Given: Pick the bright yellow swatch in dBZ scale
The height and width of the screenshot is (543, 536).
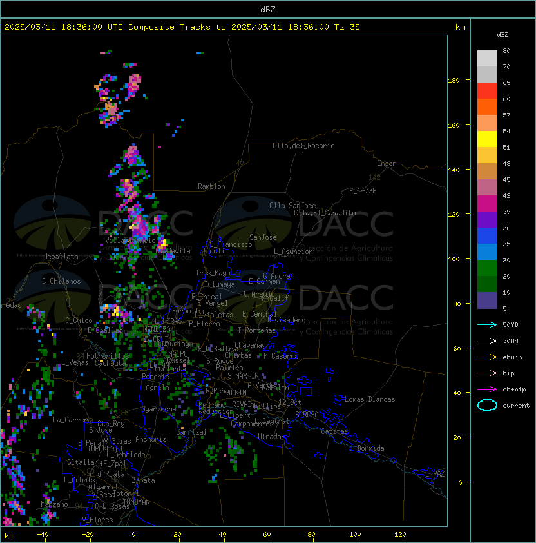Looking at the screenshot, I should point(487,139).
